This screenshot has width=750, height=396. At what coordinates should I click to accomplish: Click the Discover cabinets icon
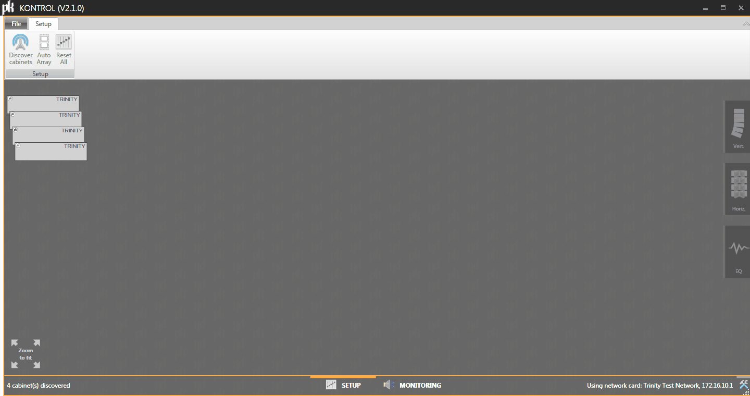pyautogui.click(x=20, y=50)
